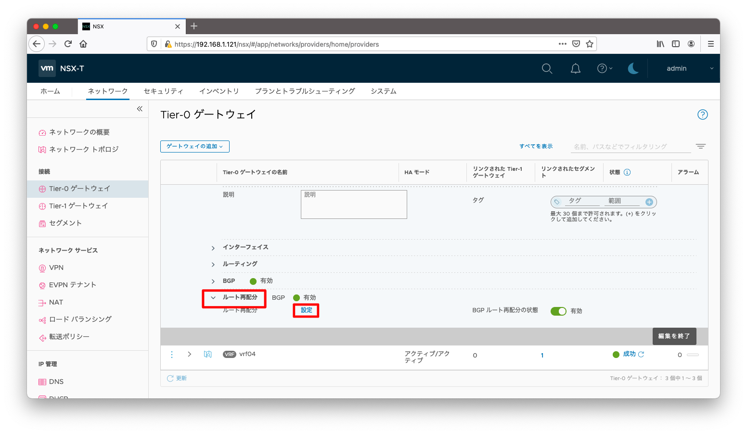Open ネットワークの概要 in sidebar
The width and height of the screenshot is (747, 434).
[79, 132]
